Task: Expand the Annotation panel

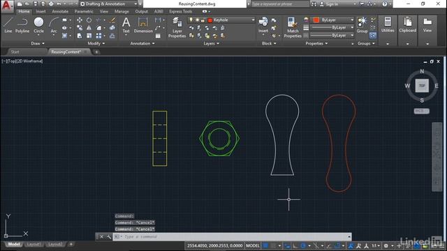Action: tap(142, 43)
